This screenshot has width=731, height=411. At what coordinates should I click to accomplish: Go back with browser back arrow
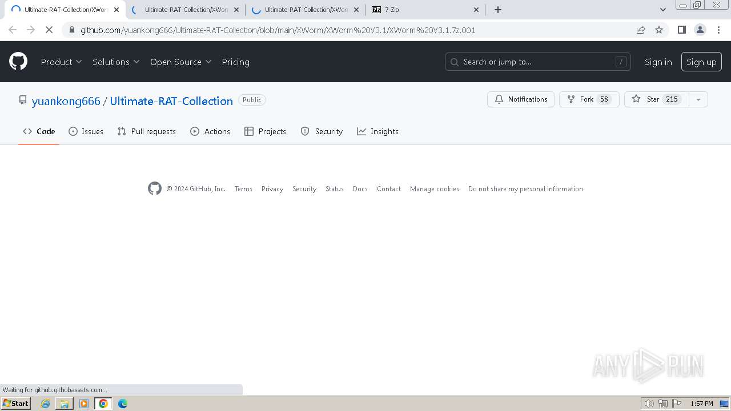tap(13, 30)
